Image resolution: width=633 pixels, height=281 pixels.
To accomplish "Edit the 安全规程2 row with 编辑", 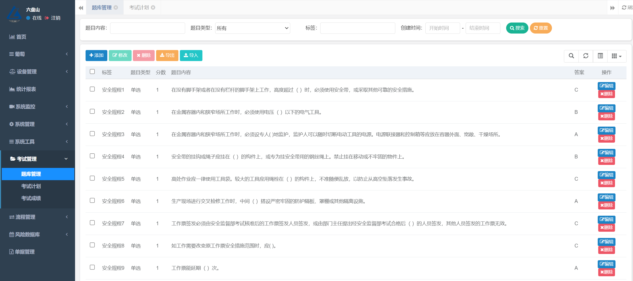I will 606,108.
